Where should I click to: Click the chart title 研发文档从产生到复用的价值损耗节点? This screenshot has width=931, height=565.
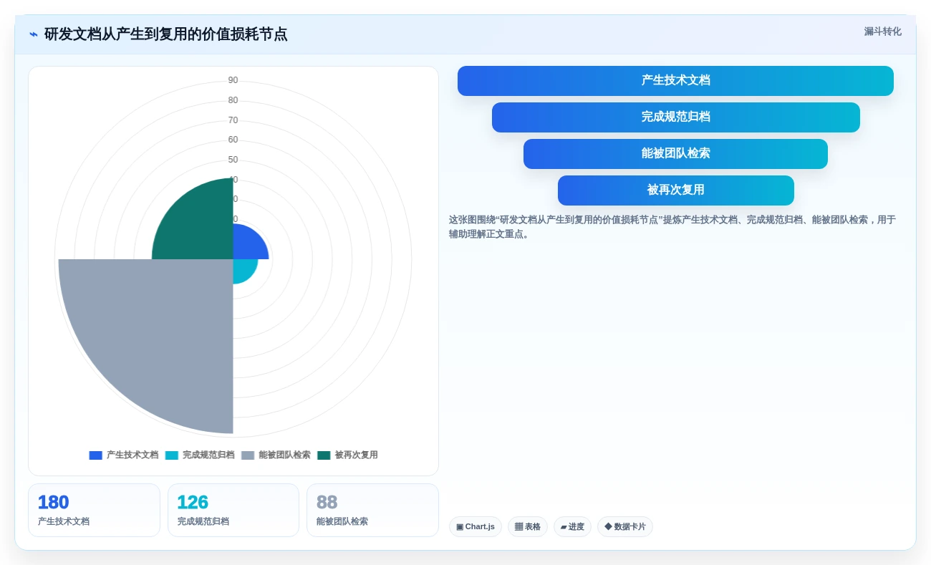point(165,34)
